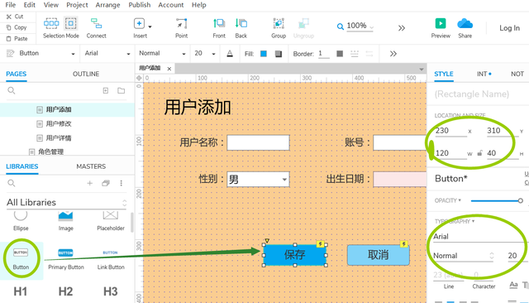
Task: Click the add library plus icon
Action: point(90,183)
